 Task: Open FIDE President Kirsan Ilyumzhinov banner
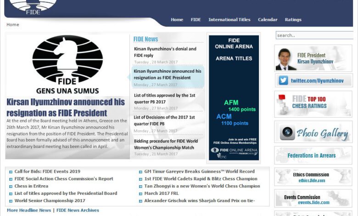click(x=313, y=58)
